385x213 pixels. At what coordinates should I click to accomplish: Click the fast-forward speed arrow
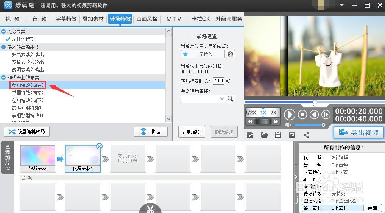click(x=276, y=121)
